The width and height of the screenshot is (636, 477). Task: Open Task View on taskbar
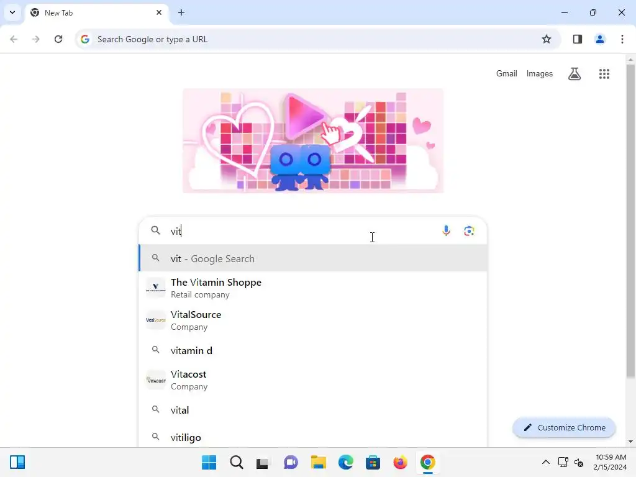coord(263,462)
